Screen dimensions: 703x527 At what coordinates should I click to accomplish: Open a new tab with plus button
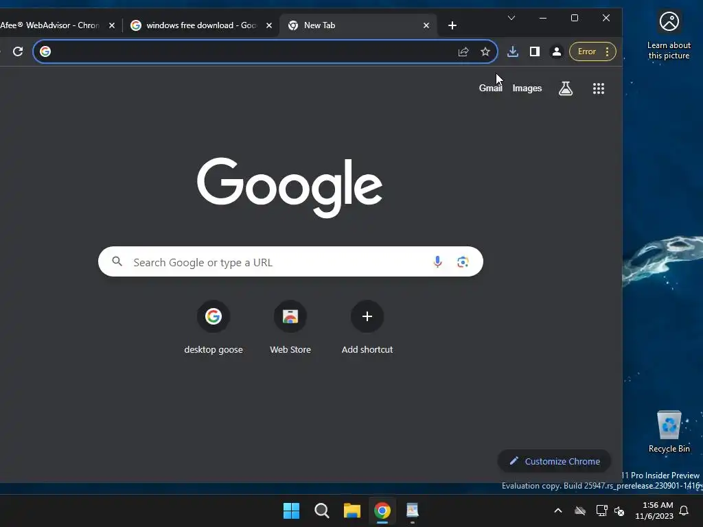pyautogui.click(x=452, y=25)
